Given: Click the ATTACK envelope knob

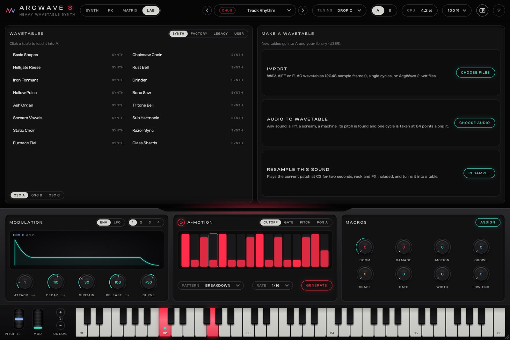Looking at the screenshot, I should pyautogui.click(x=25, y=282).
